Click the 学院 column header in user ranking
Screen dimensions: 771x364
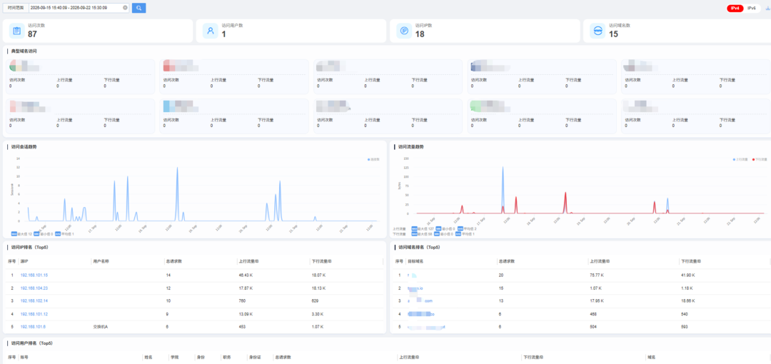click(x=174, y=358)
